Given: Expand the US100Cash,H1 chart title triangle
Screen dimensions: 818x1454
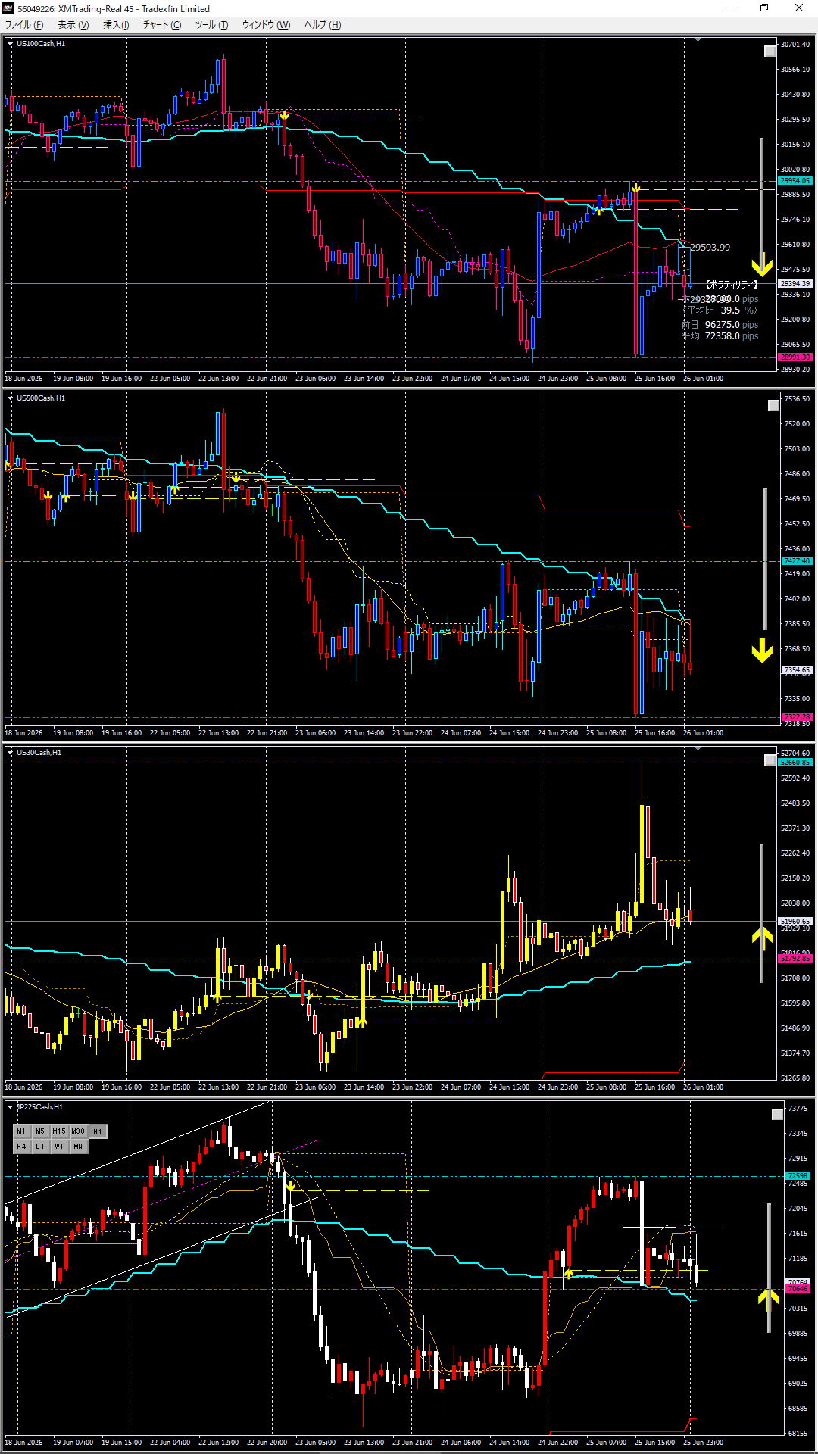Looking at the screenshot, I should click(x=10, y=44).
